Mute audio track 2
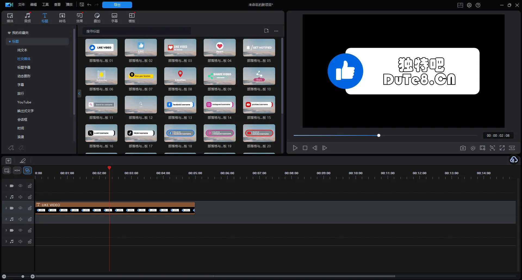This screenshot has width=522, height=280. tap(20, 219)
